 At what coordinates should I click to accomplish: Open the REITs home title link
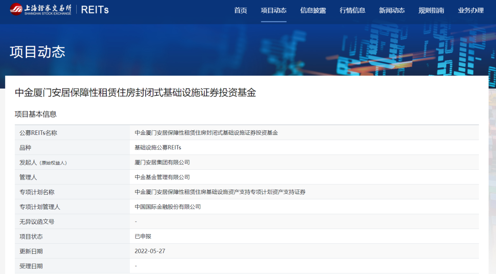95,10
